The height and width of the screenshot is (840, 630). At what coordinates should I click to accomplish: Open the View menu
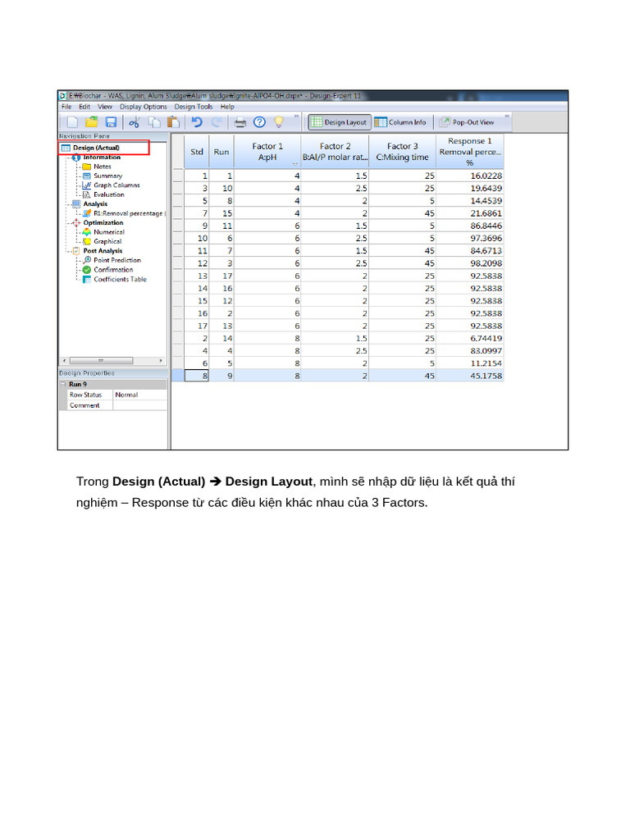tap(105, 107)
